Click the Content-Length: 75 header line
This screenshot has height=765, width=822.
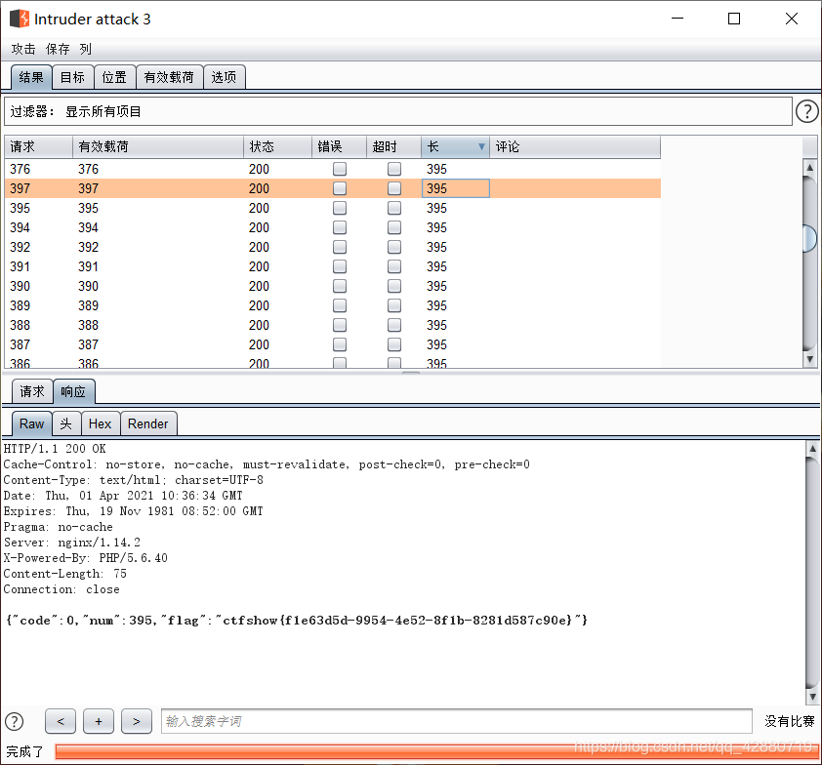pyautogui.click(x=65, y=574)
